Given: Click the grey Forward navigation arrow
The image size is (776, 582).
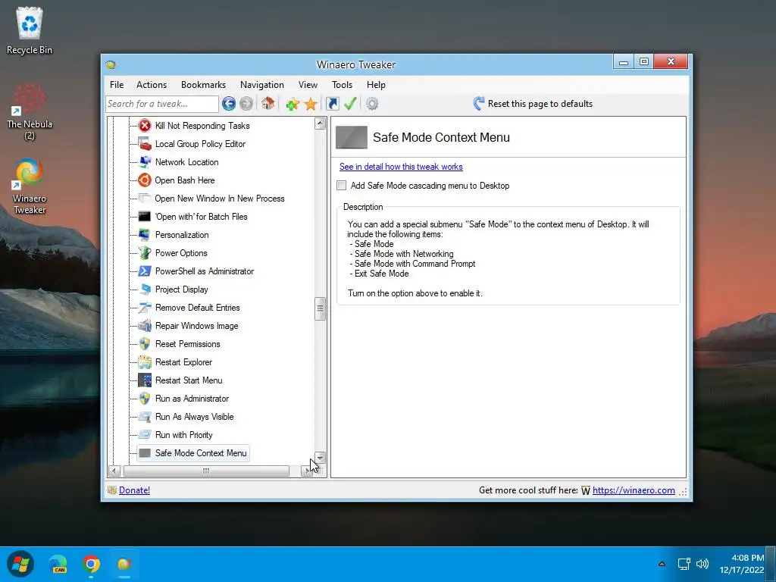Looking at the screenshot, I should click(x=246, y=103).
